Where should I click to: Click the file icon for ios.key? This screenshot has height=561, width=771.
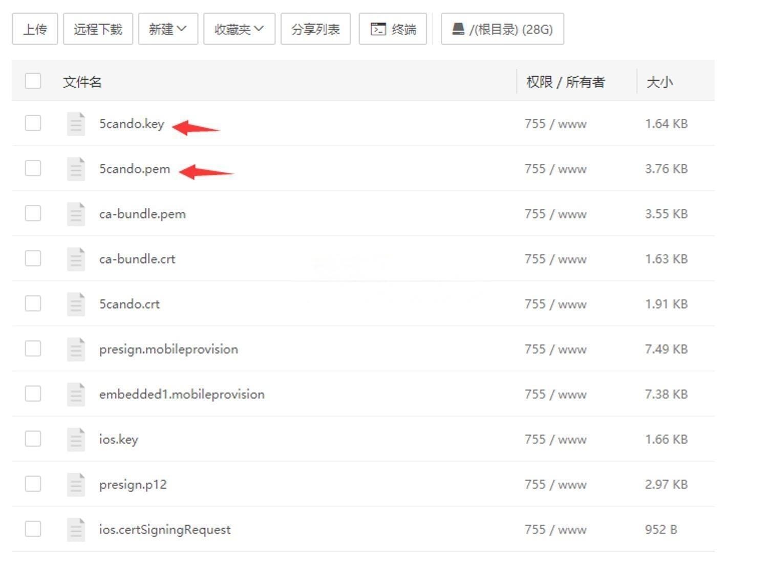coord(76,439)
